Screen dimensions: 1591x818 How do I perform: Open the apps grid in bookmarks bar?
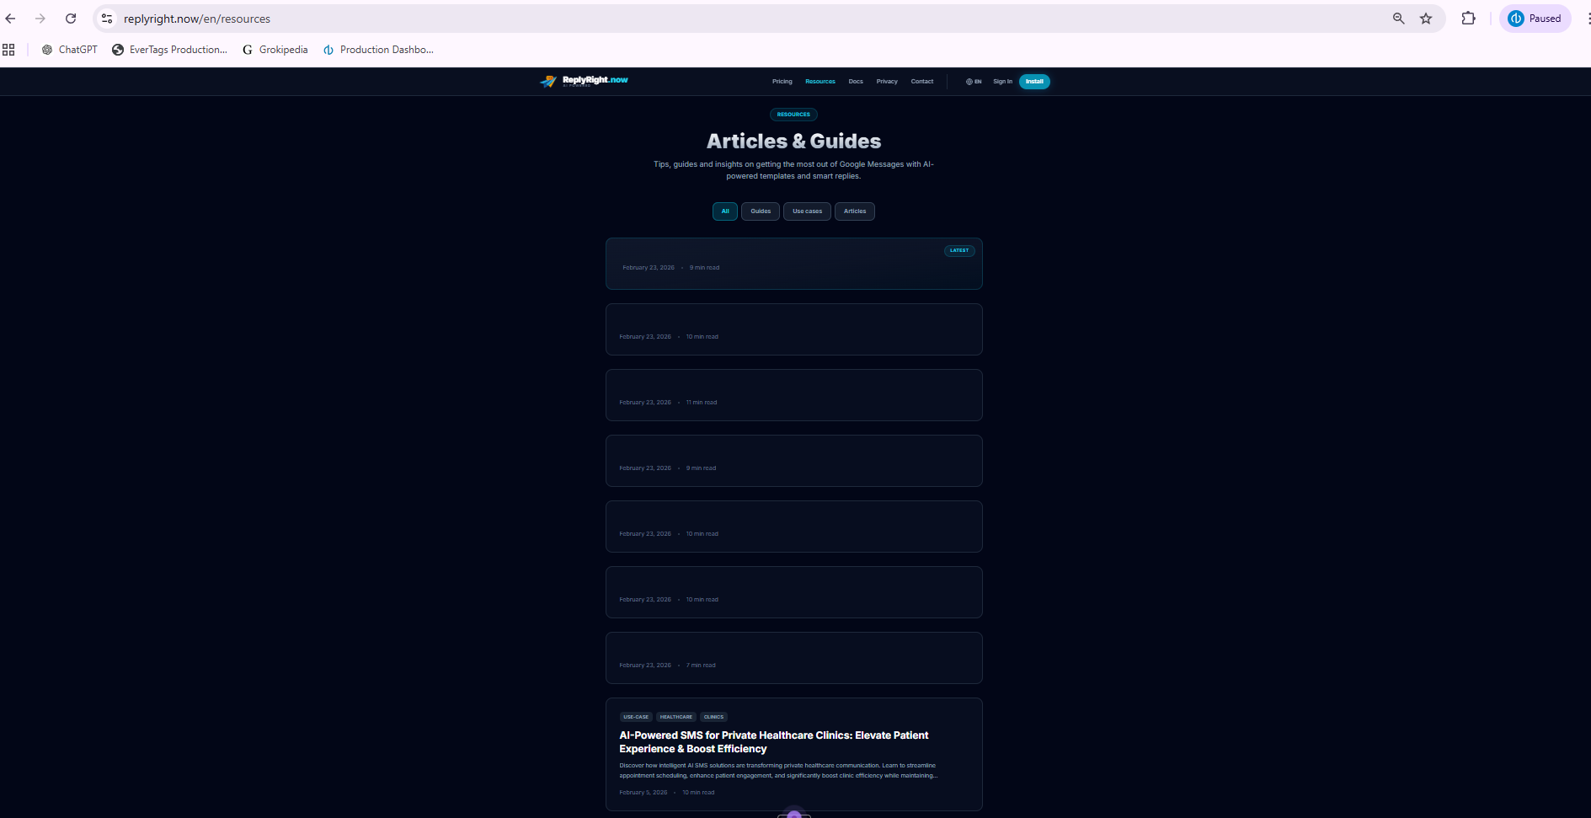click(8, 50)
